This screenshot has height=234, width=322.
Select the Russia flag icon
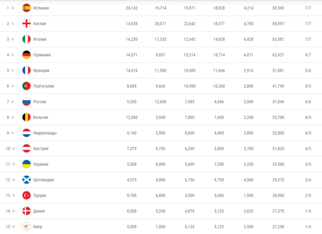click(x=26, y=102)
